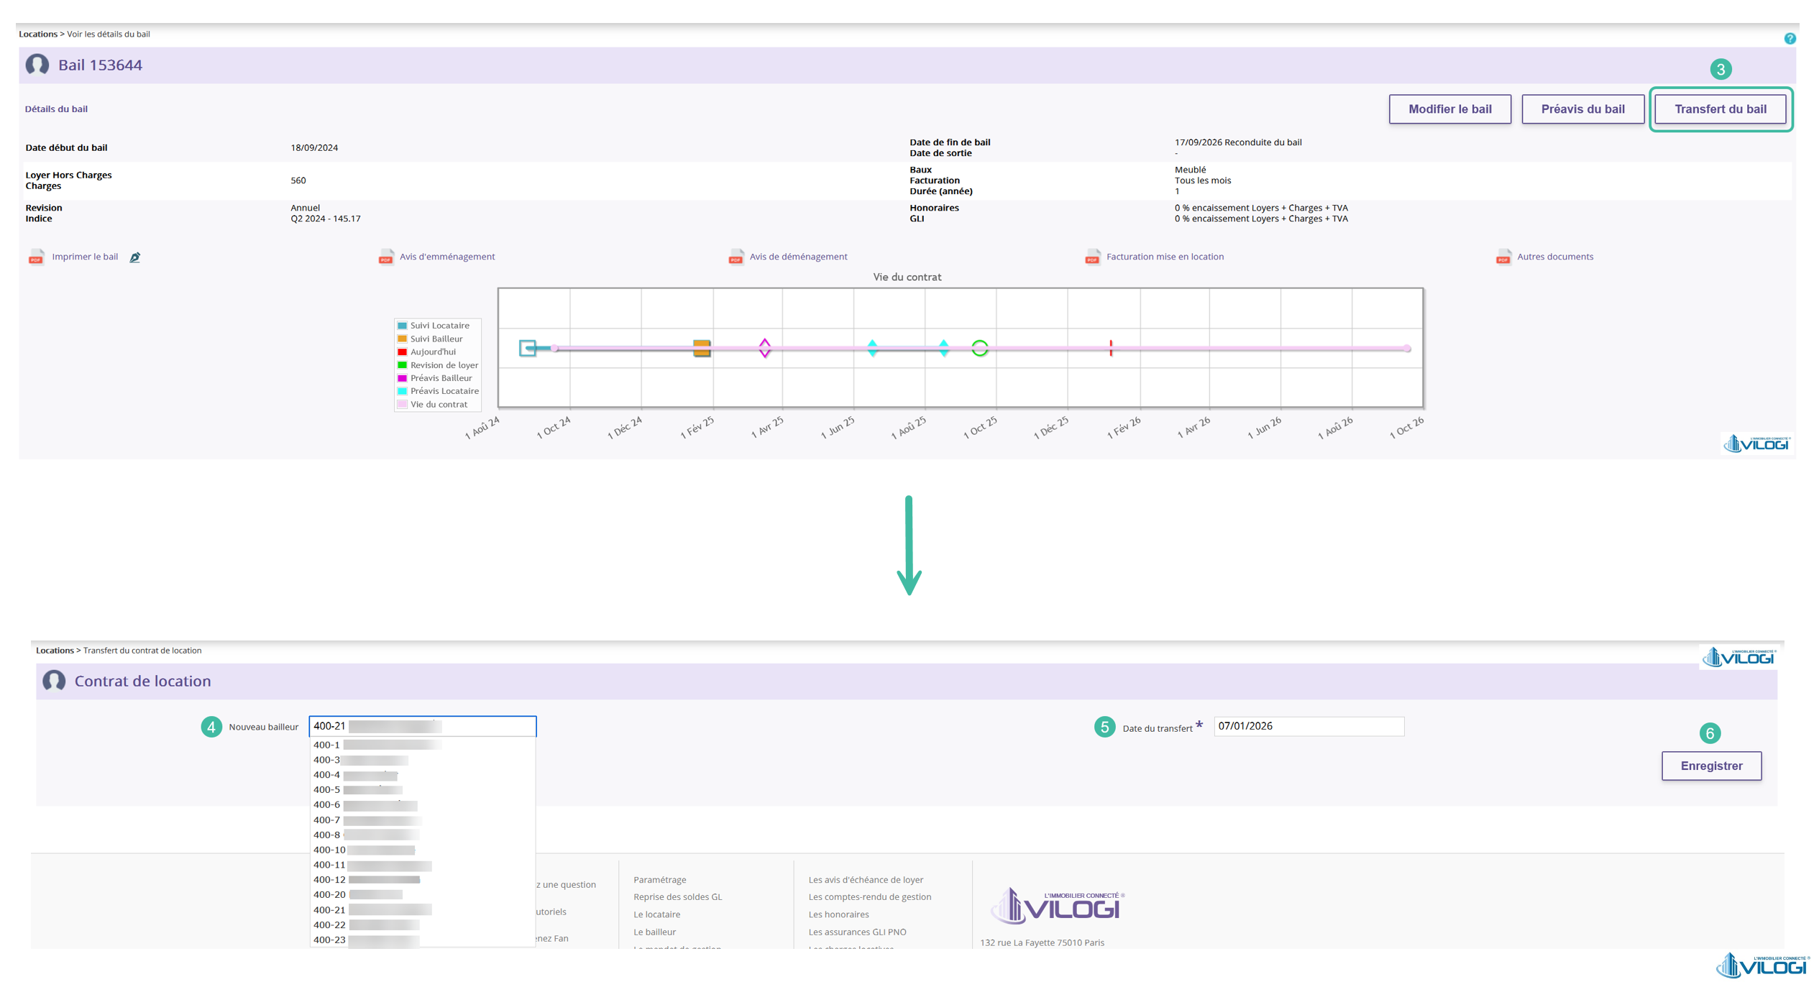
Task: Open the Reprise des soldes GL footer link
Action: point(677,897)
